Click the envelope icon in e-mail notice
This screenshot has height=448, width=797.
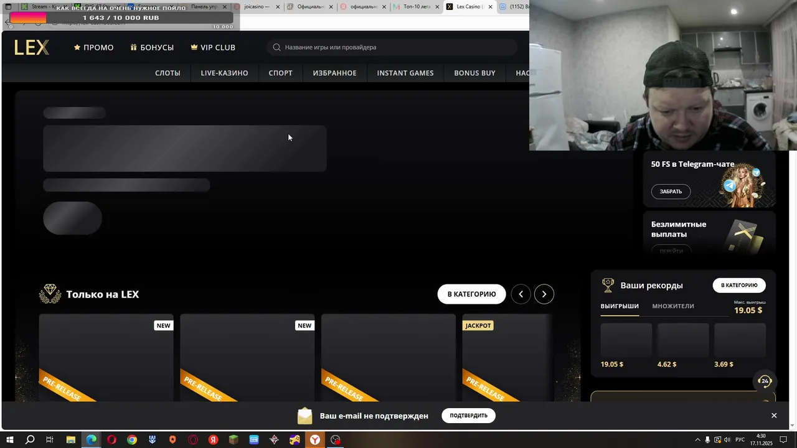304,416
